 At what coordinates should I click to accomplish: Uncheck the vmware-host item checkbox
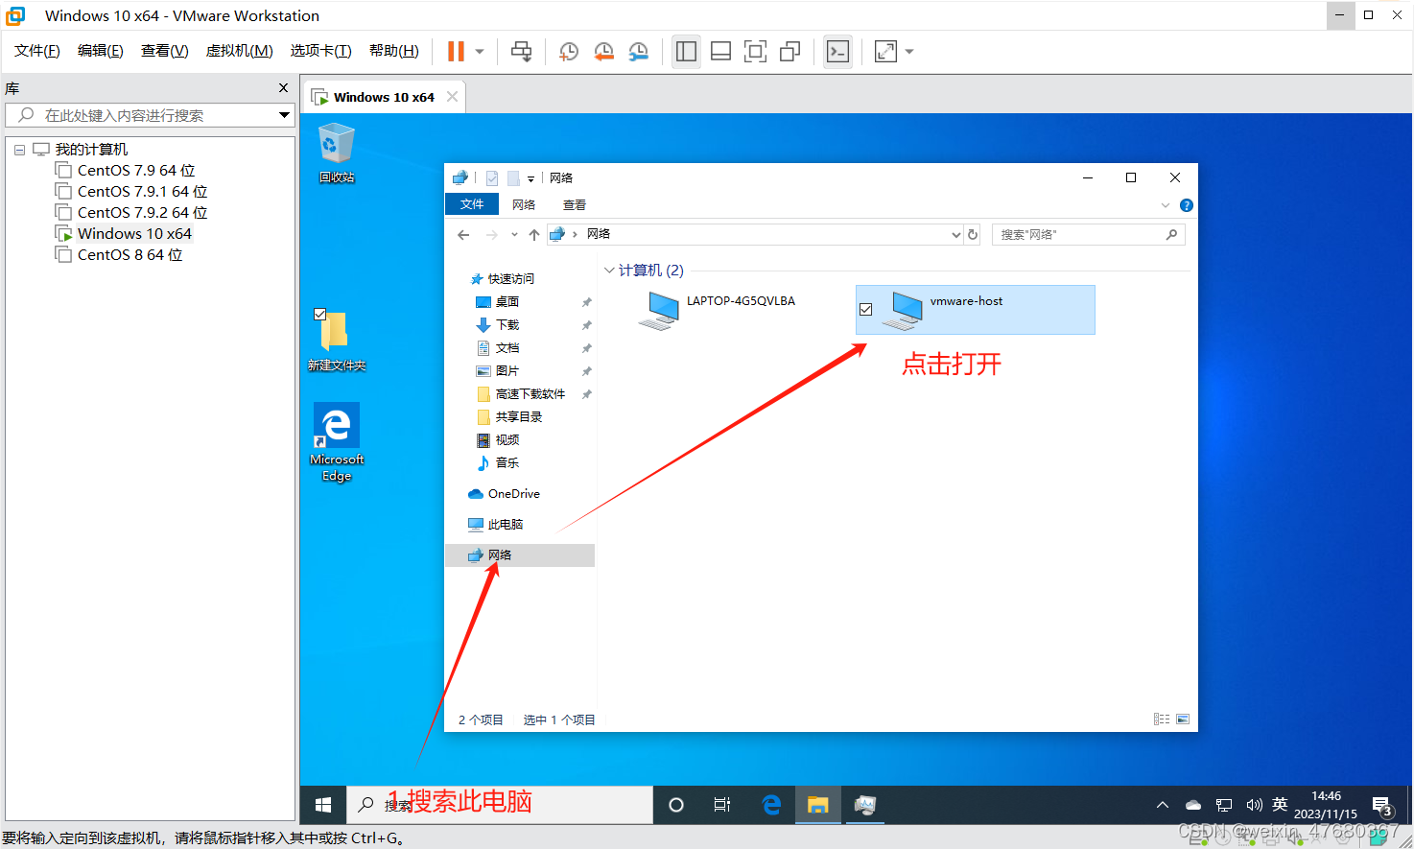coord(865,310)
